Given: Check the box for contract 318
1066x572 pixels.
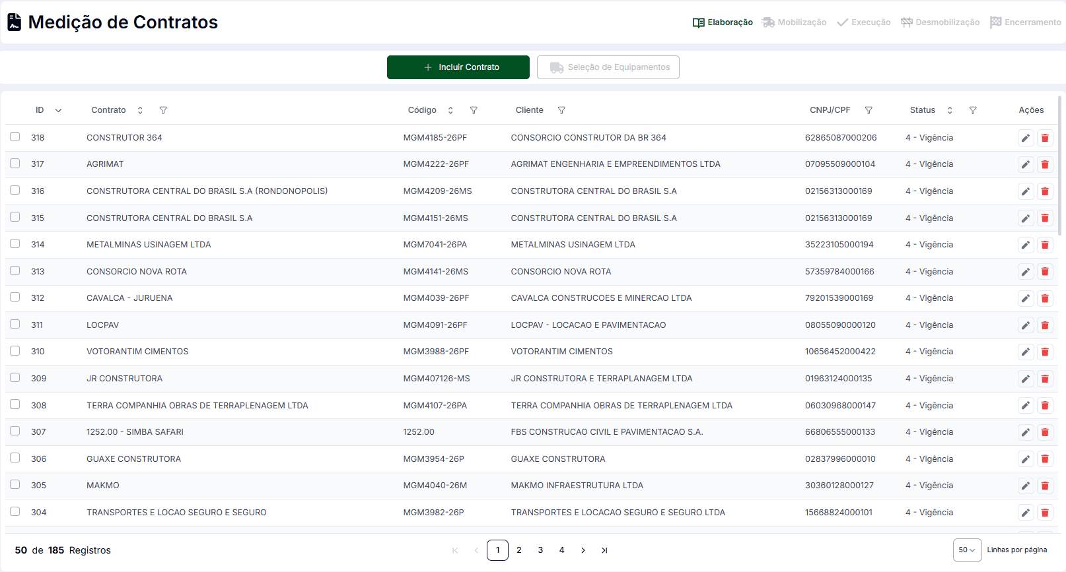Looking at the screenshot, I should coord(15,137).
